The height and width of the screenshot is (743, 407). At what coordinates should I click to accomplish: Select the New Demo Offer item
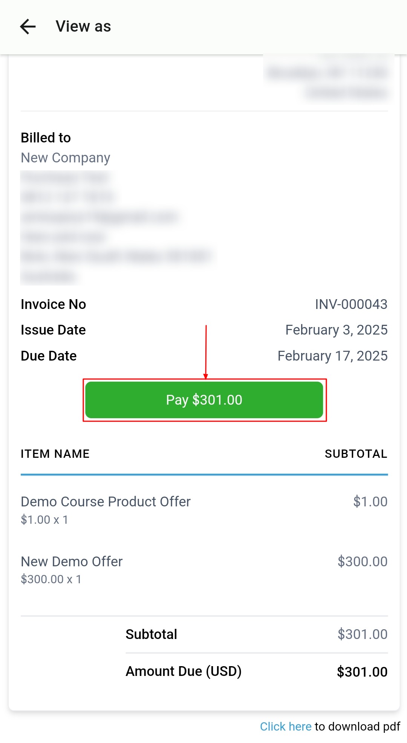point(72,562)
